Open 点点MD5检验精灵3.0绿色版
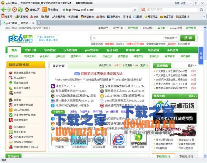The width and height of the screenshot is (207, 163). (x=72, y=105)
